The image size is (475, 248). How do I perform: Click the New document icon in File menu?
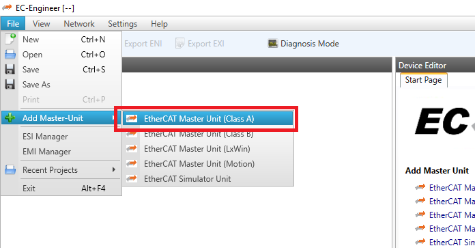point(10,40)
